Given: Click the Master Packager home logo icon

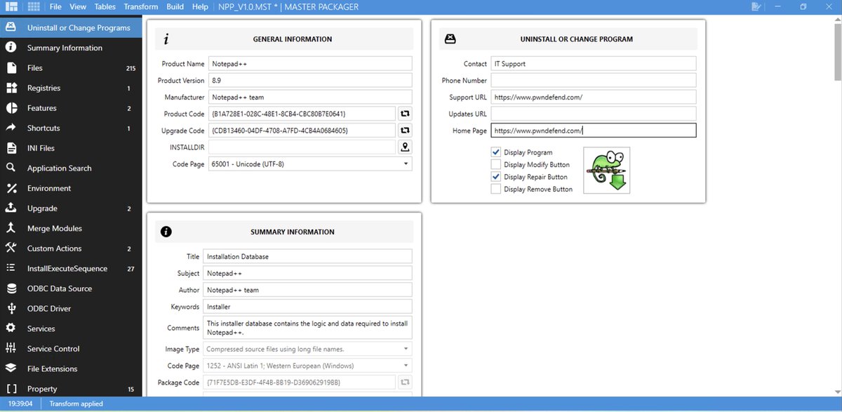Looking at the screenshot, I should pyautogui.click(x=11, y=6).
